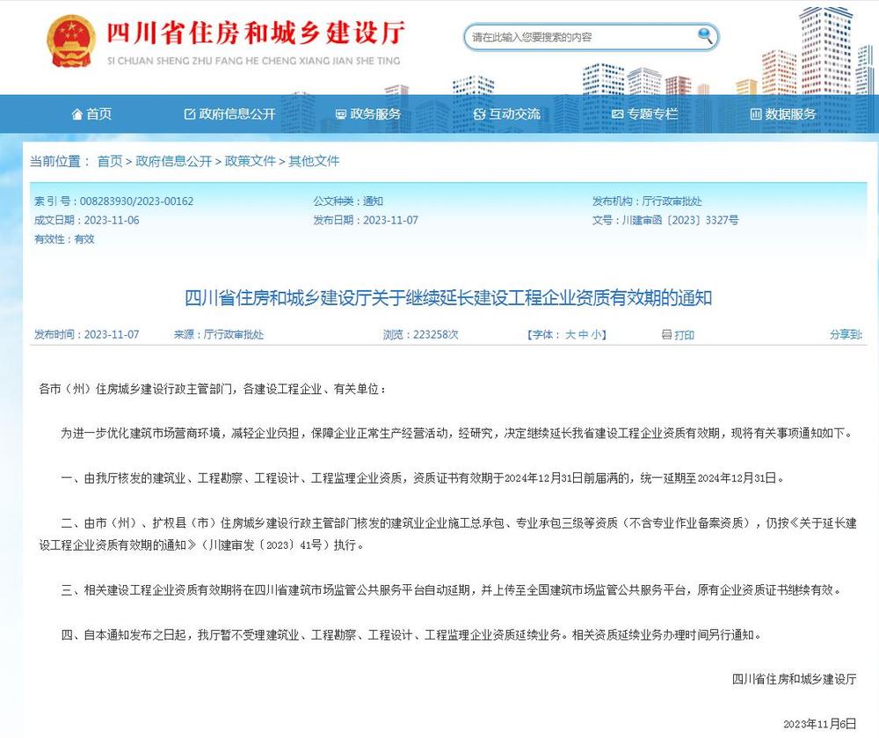This screenshot has height=738, width=879.
Task: Select small font size 小
Action: [x=595, y=335]
